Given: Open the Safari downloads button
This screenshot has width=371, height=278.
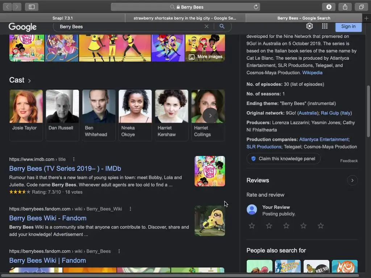Looking at the screenshot, I should pyautogui.click(x=329, y=7).
